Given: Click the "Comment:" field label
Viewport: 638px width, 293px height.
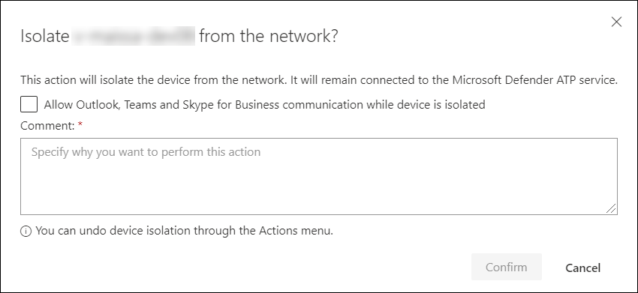Looking at the screenshot, I should pyautogui.click(x=47, y=126).
